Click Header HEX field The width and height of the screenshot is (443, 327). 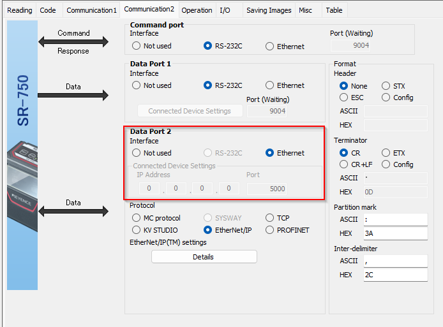396,125
